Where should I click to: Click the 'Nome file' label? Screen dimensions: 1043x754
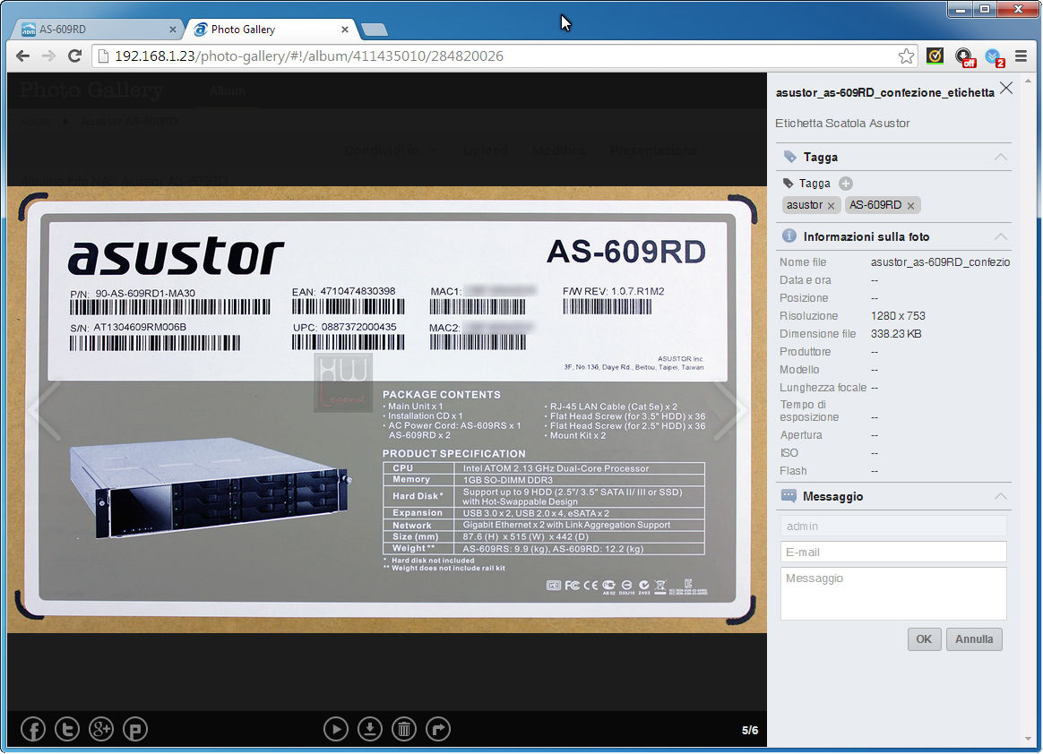coord(803,262)
